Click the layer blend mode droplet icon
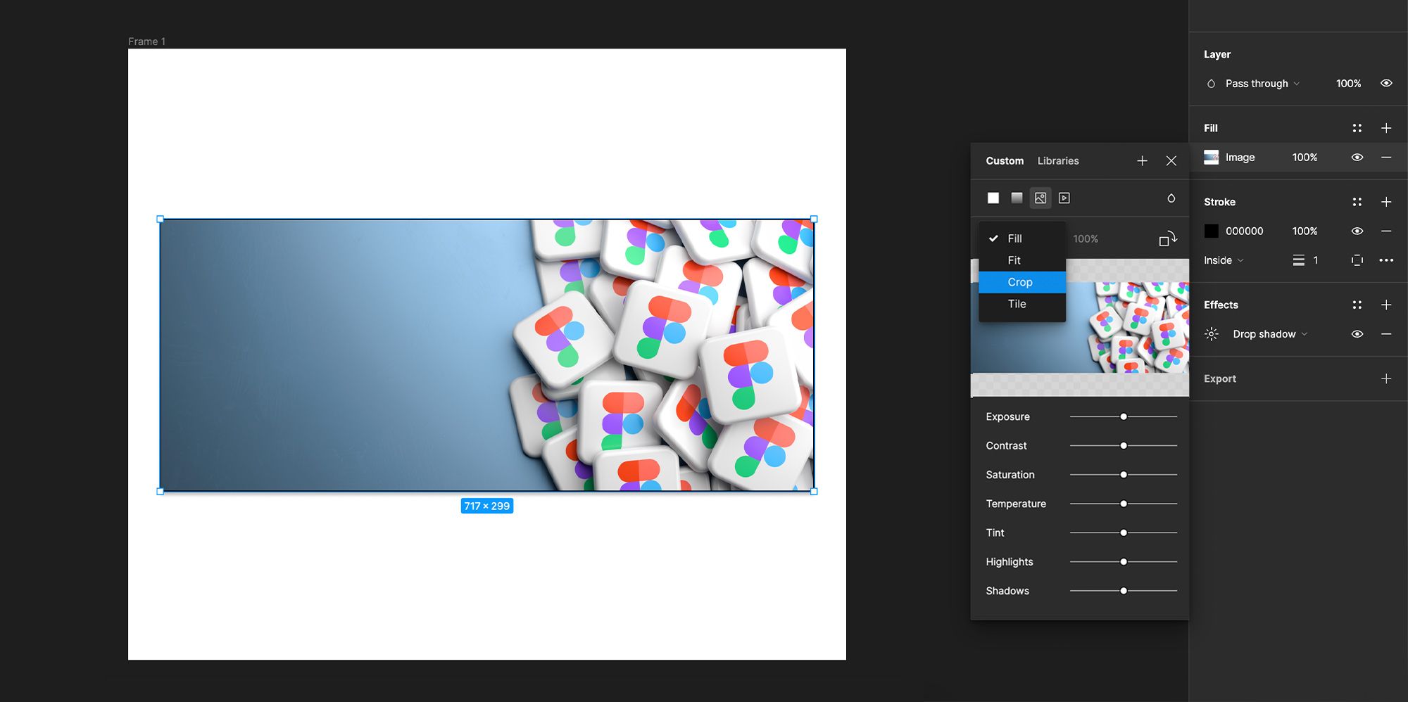 pyautogui.click(x=1211, y=84)
